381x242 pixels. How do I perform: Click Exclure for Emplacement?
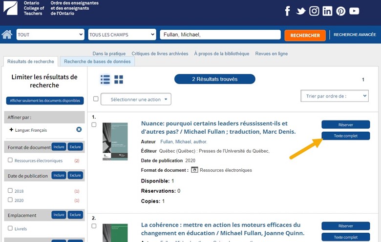click(x=75, y=215)
